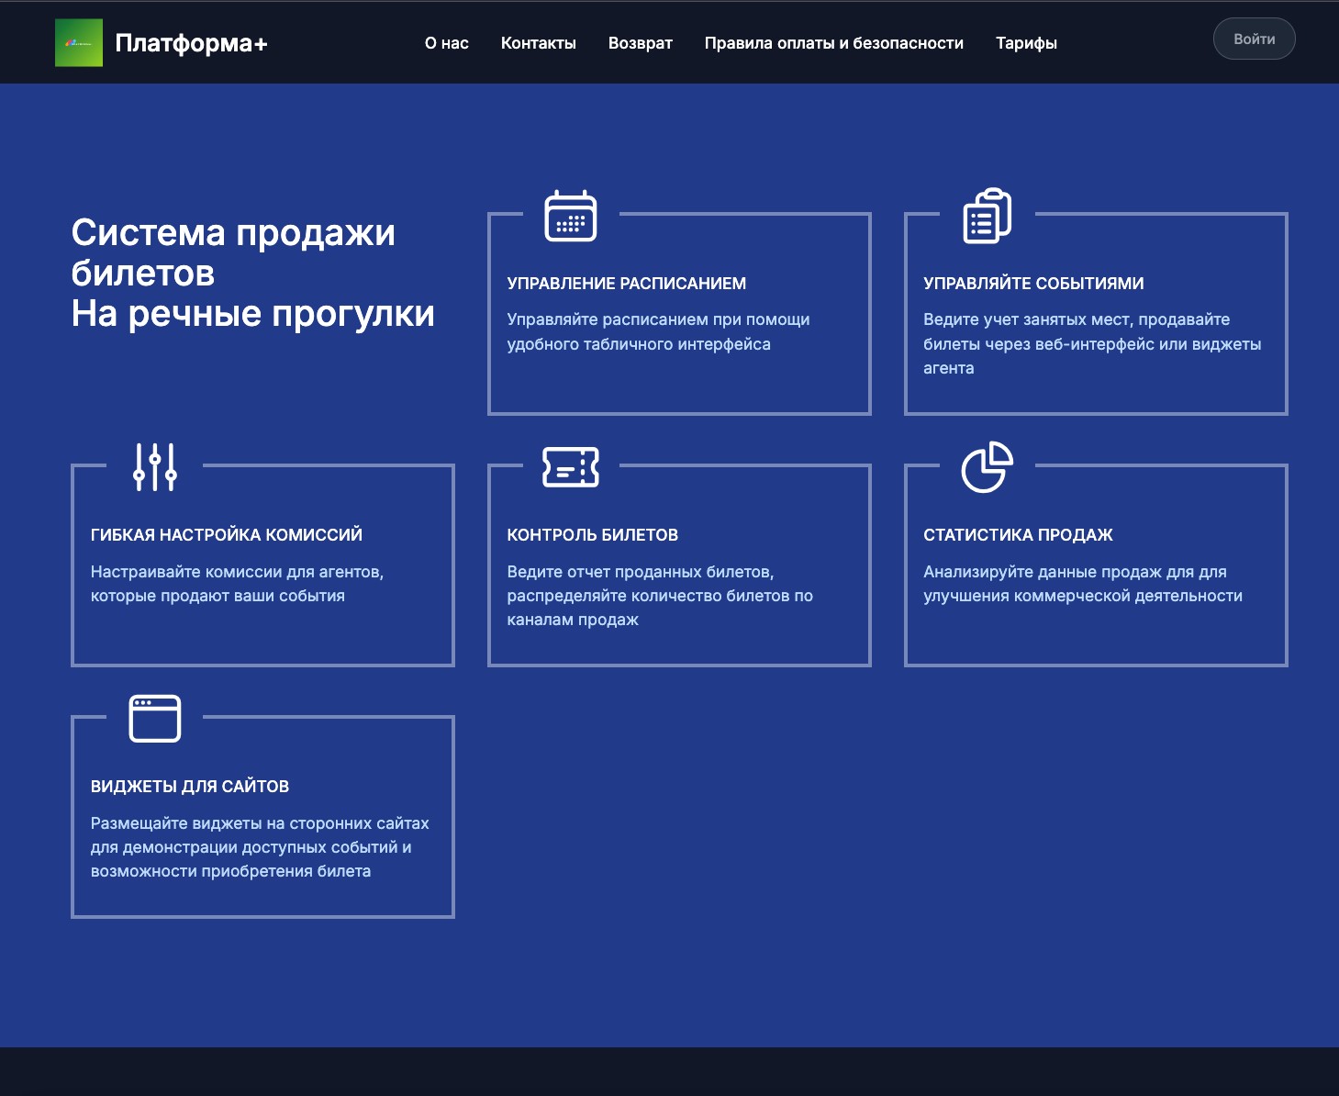Screen dimensions: 1339x1096
Task: Click the pie chart icon above Статистика продаж
Action: click(988, 467)
